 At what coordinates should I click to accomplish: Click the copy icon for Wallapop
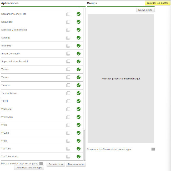click(x=68, y=109)
